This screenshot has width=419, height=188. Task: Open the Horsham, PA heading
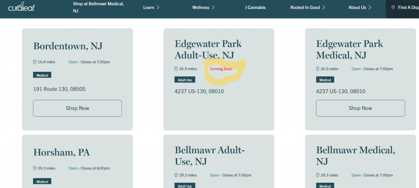click(x=61, y=153)
